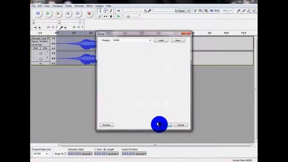Screen dimensions: 288x162
Task: Click Cancel in the GSnap dialog
Action: click(181, 125)
